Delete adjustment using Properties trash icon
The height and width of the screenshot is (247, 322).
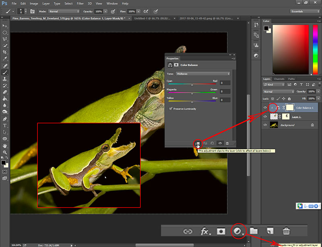(x=227, y=143)
